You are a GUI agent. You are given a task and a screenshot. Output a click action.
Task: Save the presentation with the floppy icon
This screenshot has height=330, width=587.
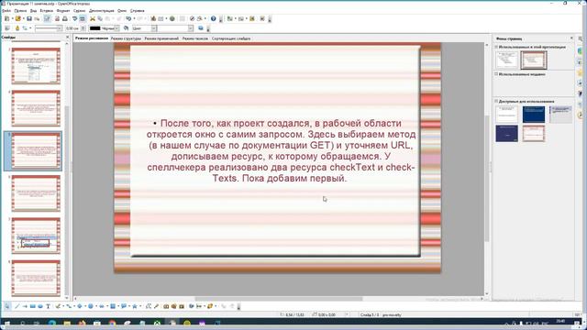pyautogui.click(x=29, y=18)
